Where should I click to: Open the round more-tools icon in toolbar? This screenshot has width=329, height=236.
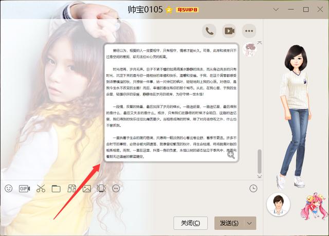[116, 189]
